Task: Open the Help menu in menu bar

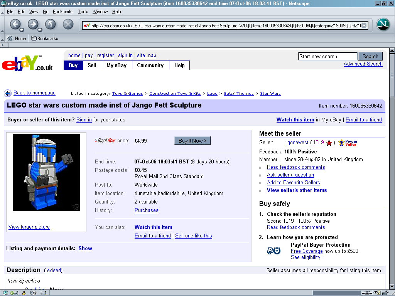Action: tap(116, 12)
